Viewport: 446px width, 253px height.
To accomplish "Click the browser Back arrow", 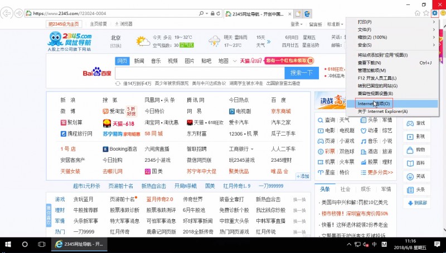I will coord(7,13).
